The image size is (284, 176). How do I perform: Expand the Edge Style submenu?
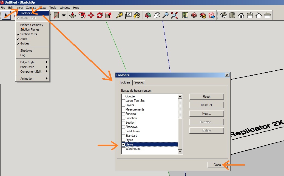[33, 62]
